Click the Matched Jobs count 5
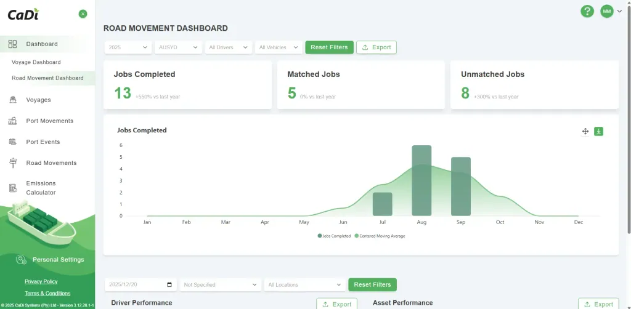The height and width of the screenshot is (309, 631). tap(291, 93)
